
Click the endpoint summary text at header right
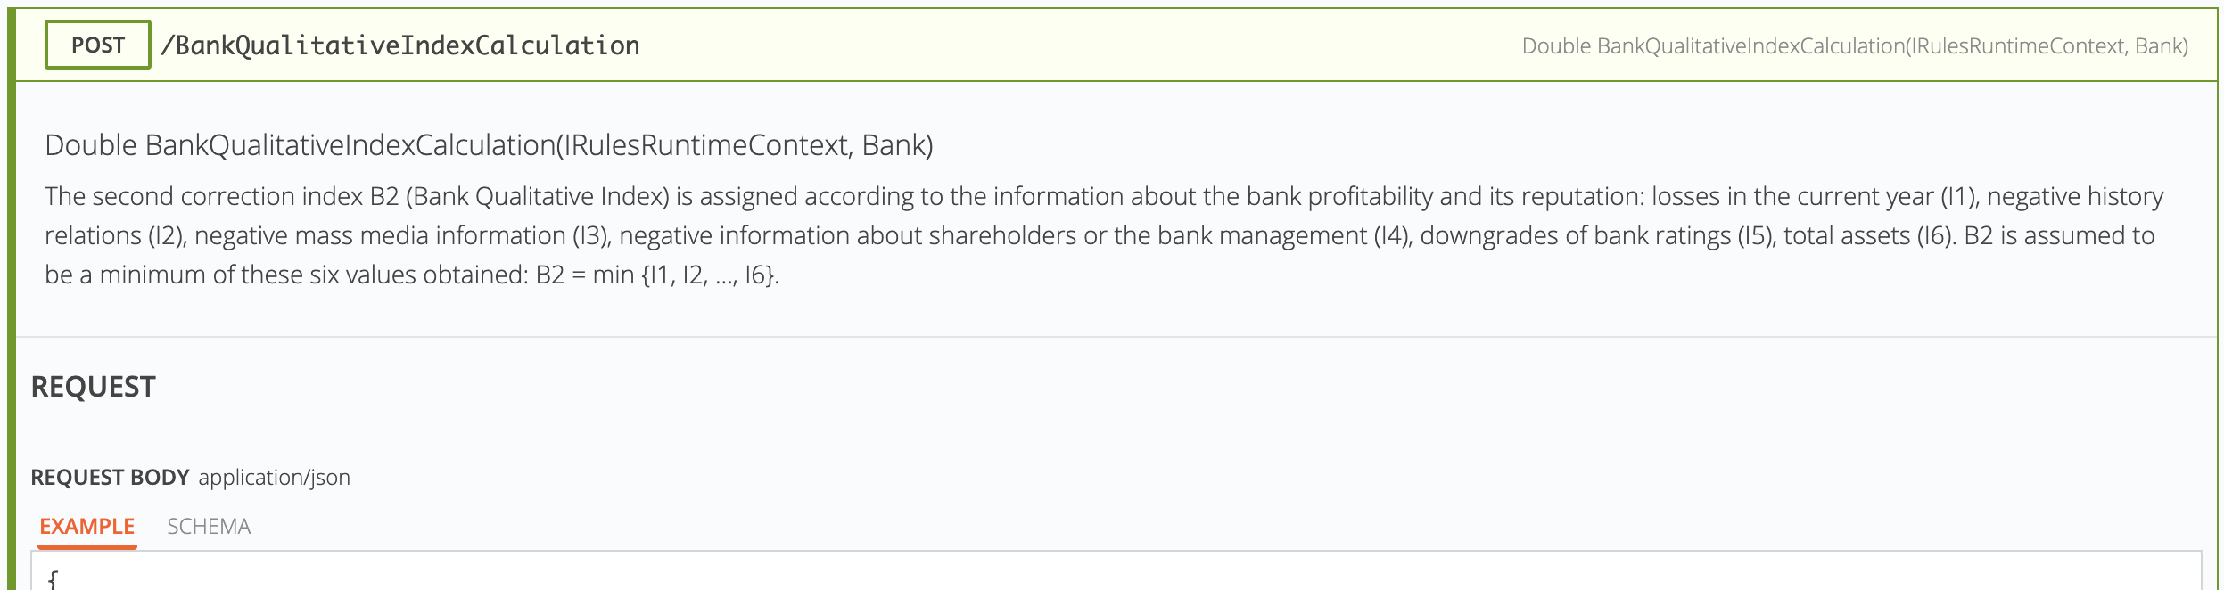pyautogui.click(x=1854, y=46)
